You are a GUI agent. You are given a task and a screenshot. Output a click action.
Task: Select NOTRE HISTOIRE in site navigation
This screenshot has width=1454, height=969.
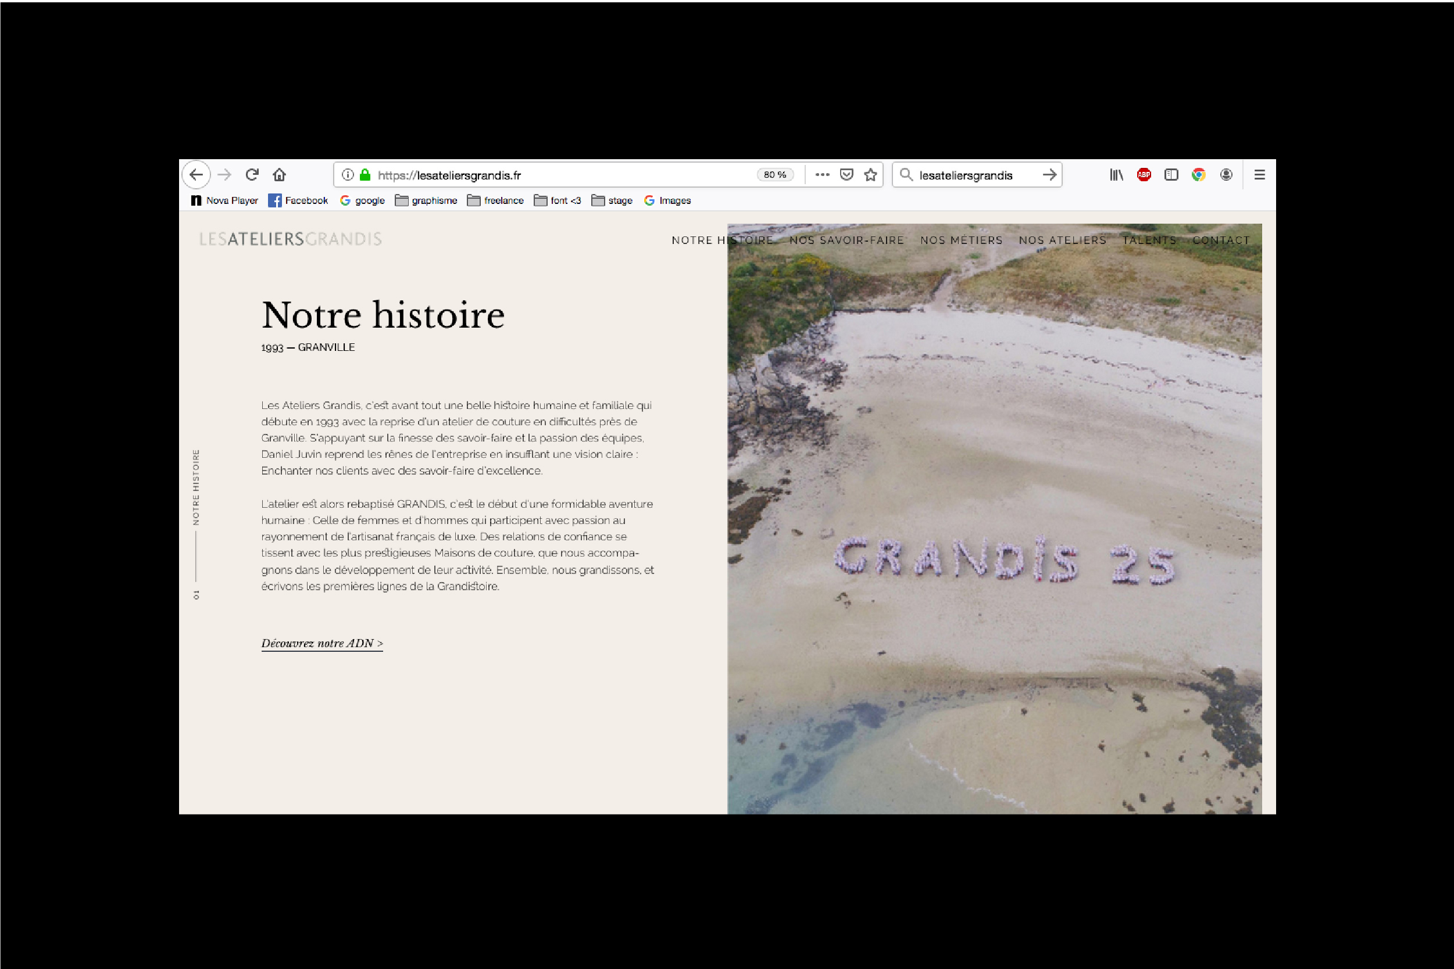point(723,241)
